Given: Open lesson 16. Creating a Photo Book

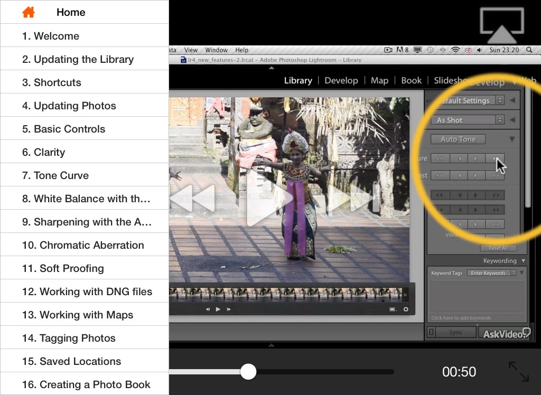Looking at the screenshot, I should click(85, 384).
